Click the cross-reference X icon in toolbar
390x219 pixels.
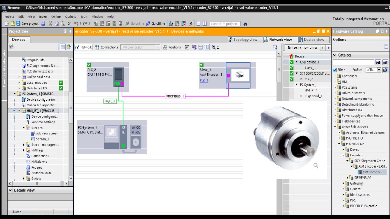[191, 23]
